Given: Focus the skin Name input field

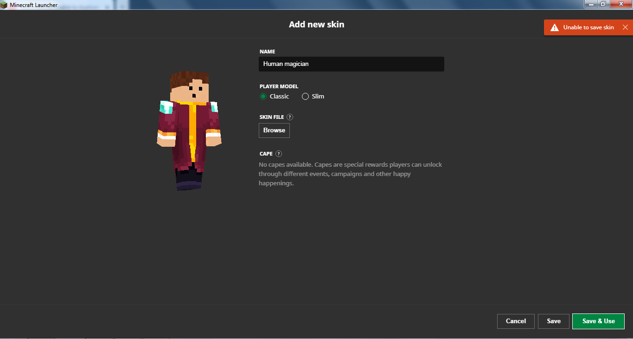Looking at the screenshot, I should coord(352,64).
